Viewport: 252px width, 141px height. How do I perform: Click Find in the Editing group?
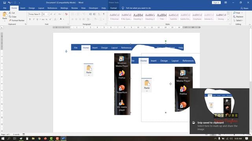237,13
